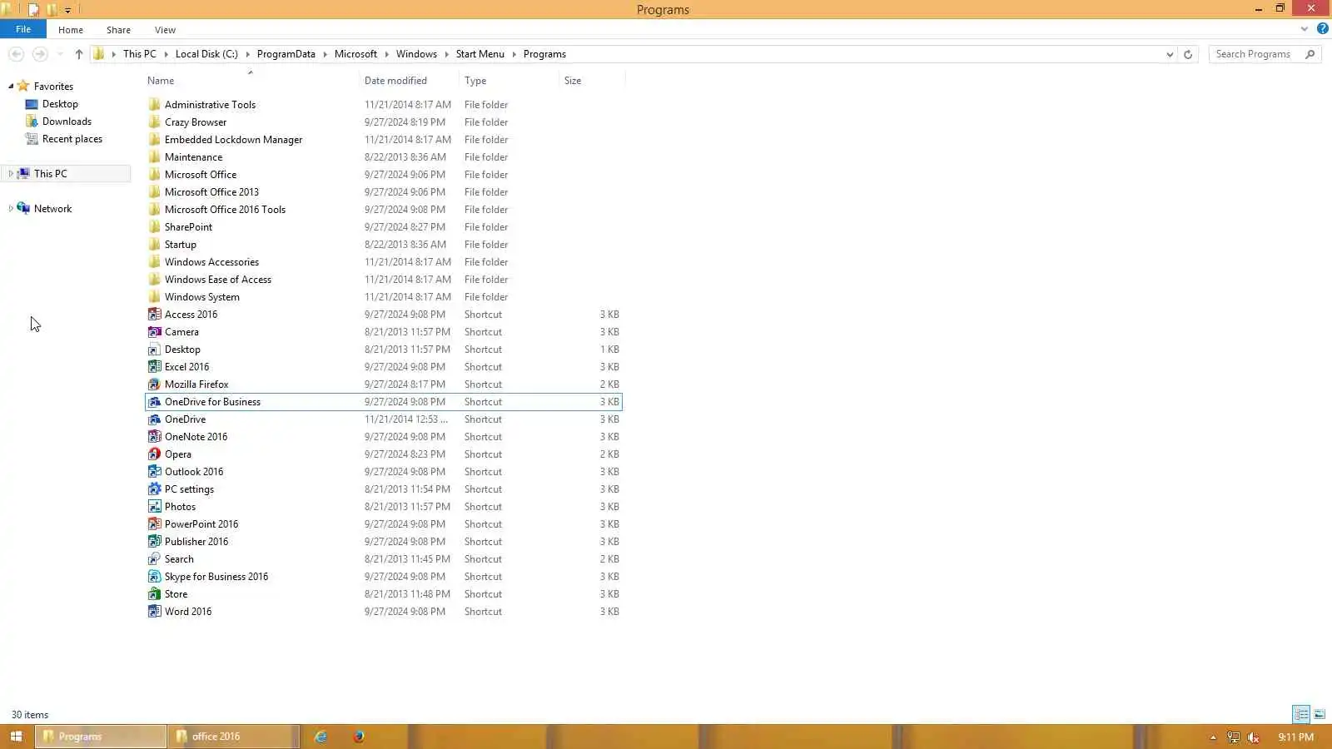Click the Up one level arrow
This screenshot has height=749, width=1332.
tap(79, 54)
